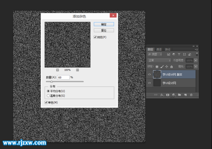Hide the 学UI设计网 副本 layer eye icon
This screenshot has width=212, height=149.
coord(149,74)
